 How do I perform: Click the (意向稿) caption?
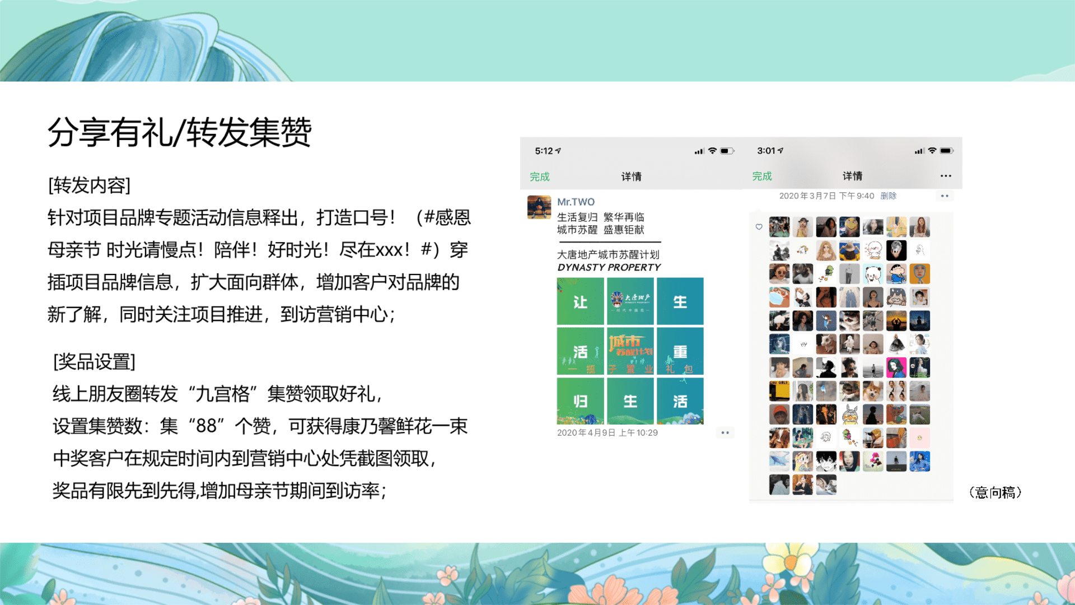tap(995, 492)
